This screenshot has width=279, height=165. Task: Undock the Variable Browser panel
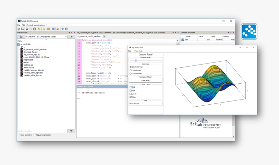(x=231, y=33)
